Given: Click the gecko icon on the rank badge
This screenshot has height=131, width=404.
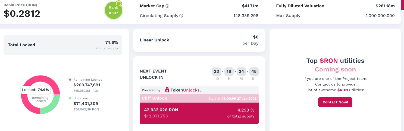Looking at the screenshot, I should tap(118, 4).
